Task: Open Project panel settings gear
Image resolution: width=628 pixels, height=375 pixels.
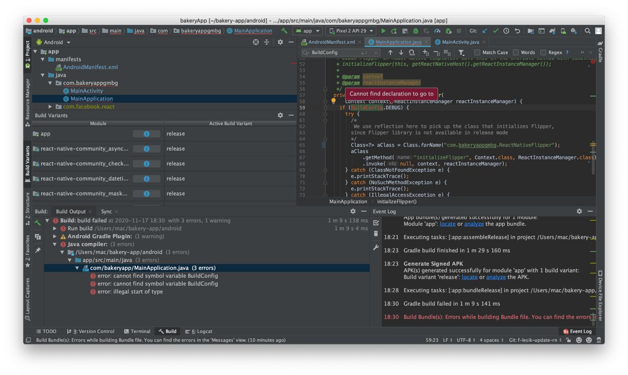Action: (x=280, y=42)
